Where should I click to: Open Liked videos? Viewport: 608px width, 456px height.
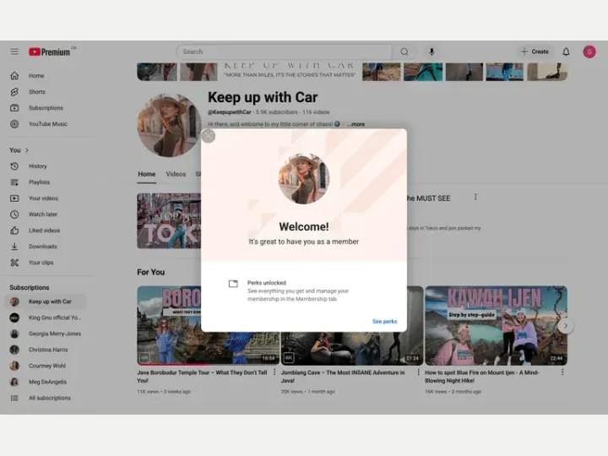click(43, 231)
